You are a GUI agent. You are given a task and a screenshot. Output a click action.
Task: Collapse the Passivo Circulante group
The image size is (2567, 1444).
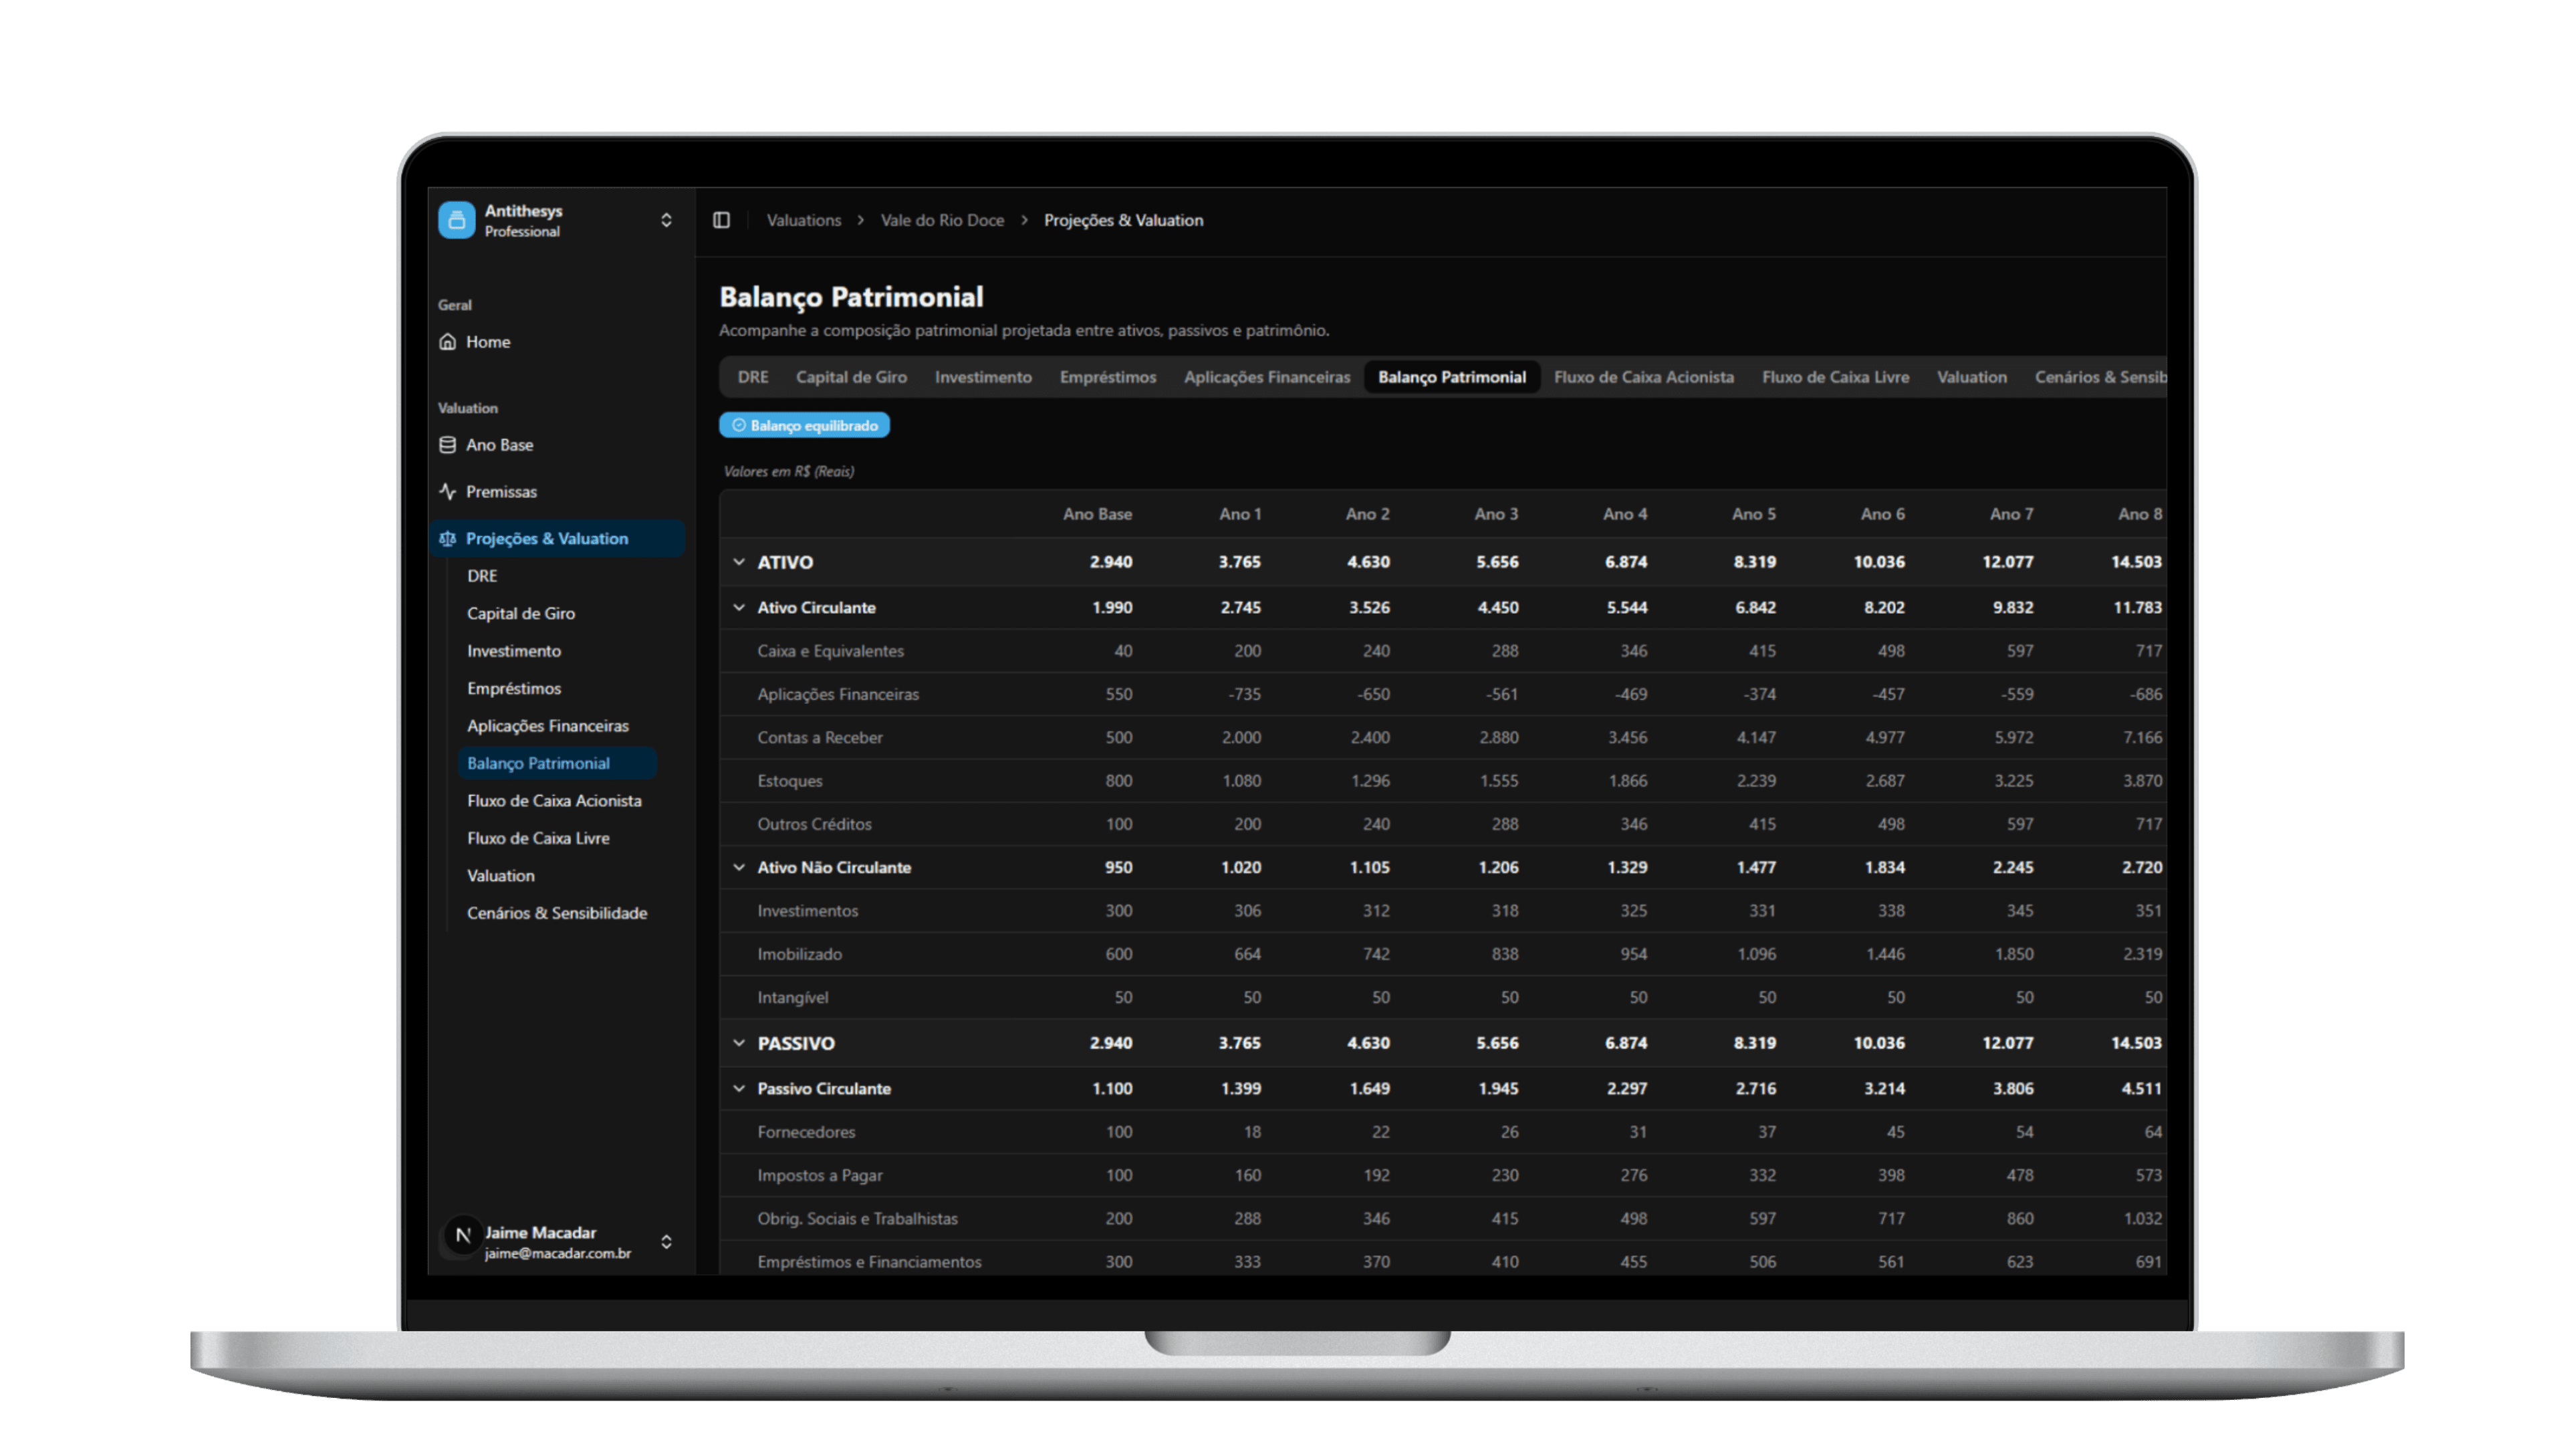tap(739, 1088)
